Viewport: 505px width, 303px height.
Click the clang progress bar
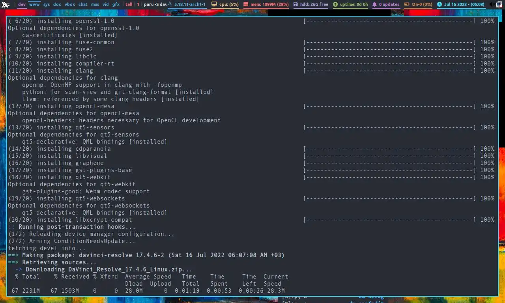(x=390, y=71)
